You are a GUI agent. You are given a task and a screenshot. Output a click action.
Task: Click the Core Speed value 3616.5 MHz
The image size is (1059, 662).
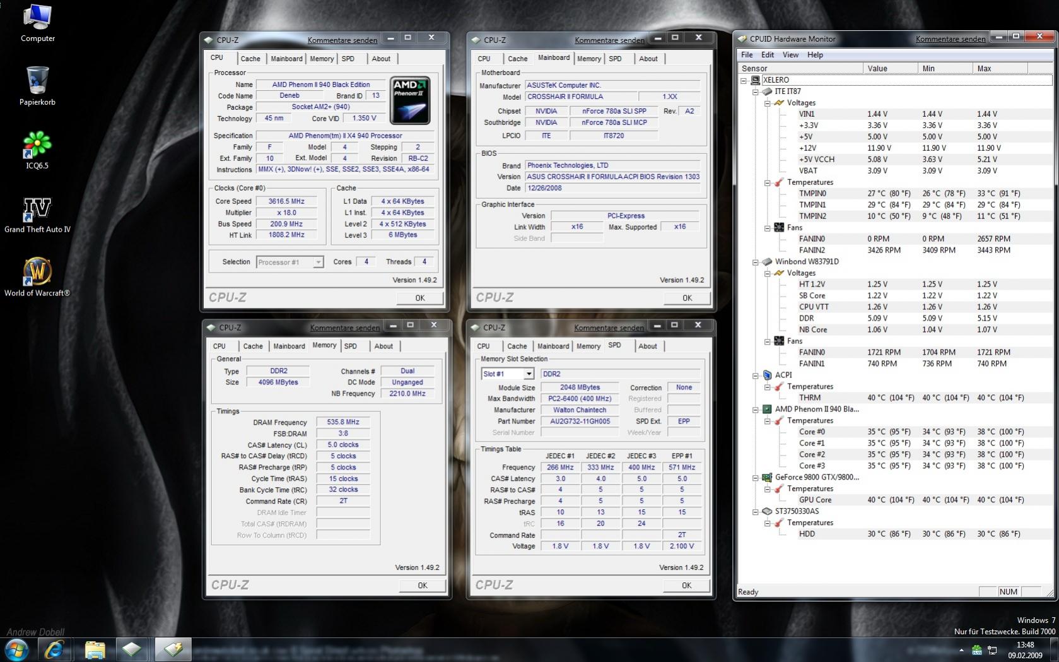[x=287, y=201]
